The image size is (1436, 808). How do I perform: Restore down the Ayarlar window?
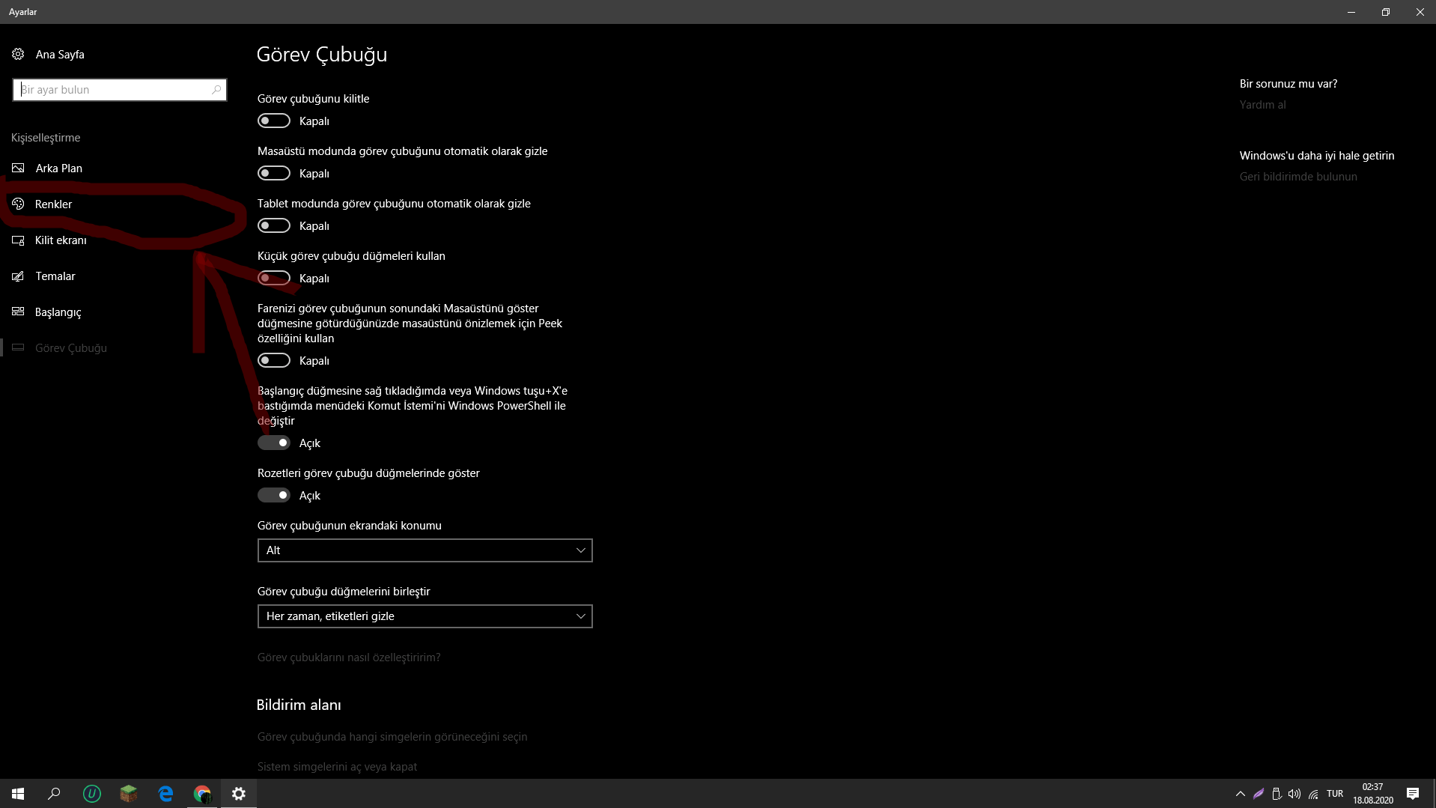coord(1385,12)
